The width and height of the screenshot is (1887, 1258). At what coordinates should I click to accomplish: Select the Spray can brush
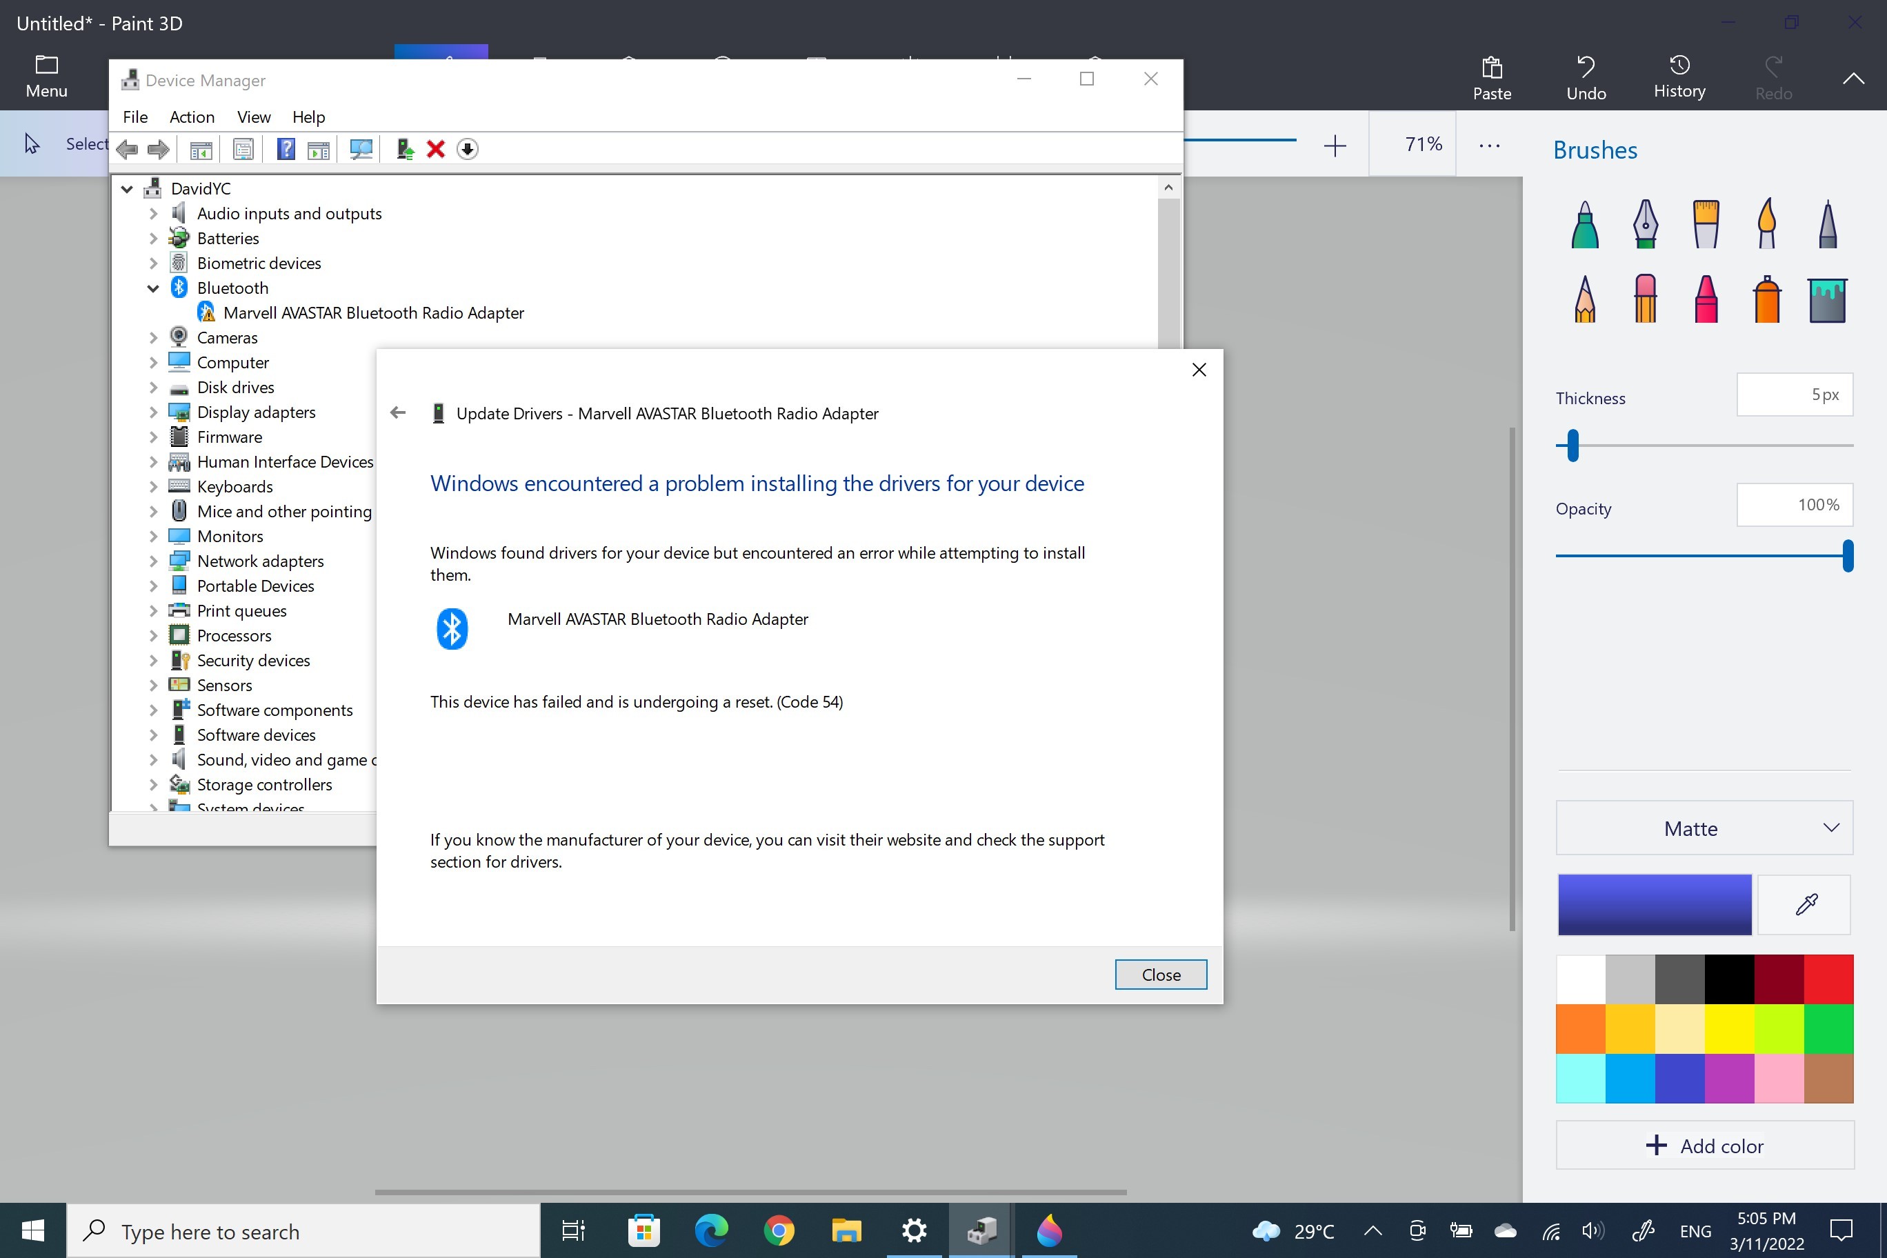click(1767, 299)
